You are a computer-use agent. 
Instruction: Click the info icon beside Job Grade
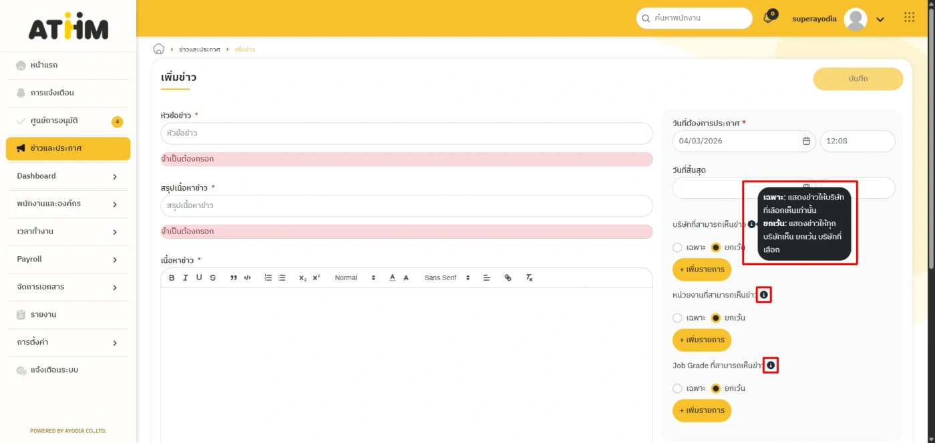[x=771, y=366]
